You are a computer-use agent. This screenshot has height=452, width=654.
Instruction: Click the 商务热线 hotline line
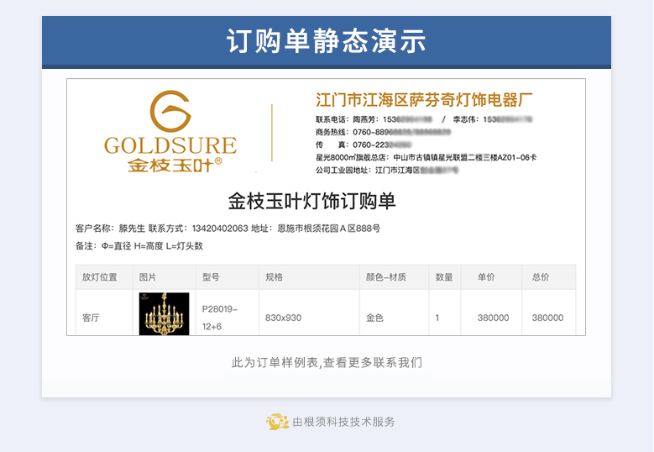[x=383, y=132]
